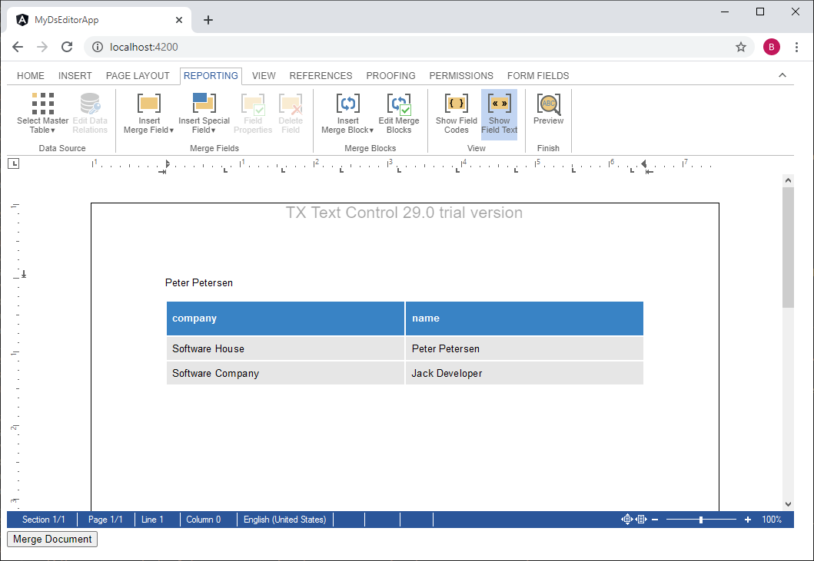Viewport: 814px width, 561px height.
Task: Click the zoom out minus icon
Action: [655, 520]
